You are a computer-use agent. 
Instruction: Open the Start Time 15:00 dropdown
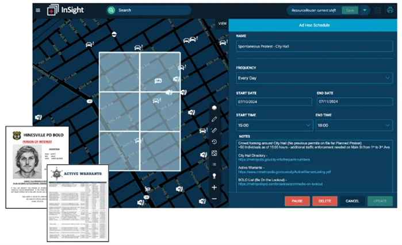[274, 125]
